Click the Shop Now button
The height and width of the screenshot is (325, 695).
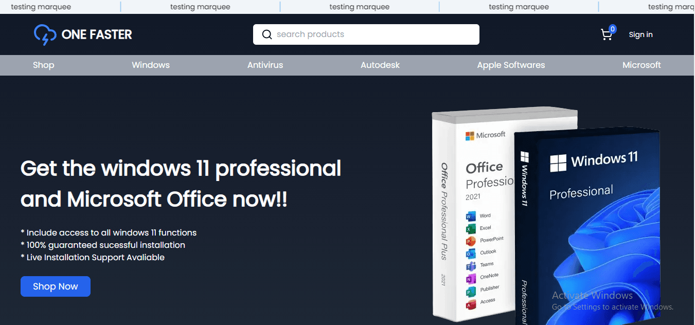pyautogui.click(x=56, y=286)
